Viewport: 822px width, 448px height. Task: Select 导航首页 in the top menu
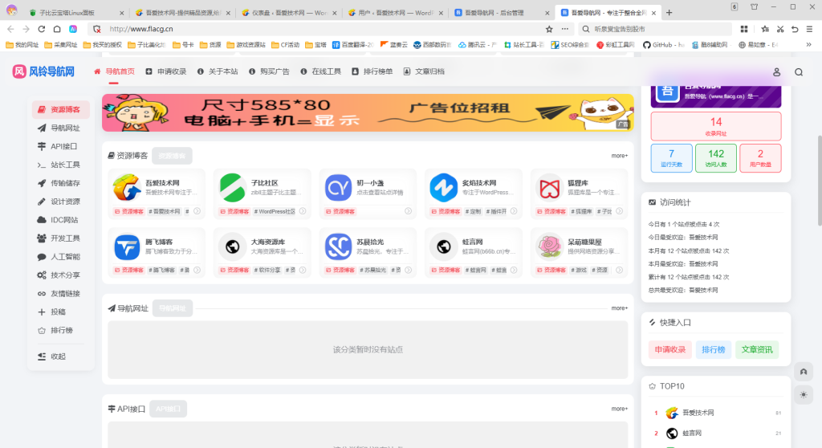(x=114, y=71)
